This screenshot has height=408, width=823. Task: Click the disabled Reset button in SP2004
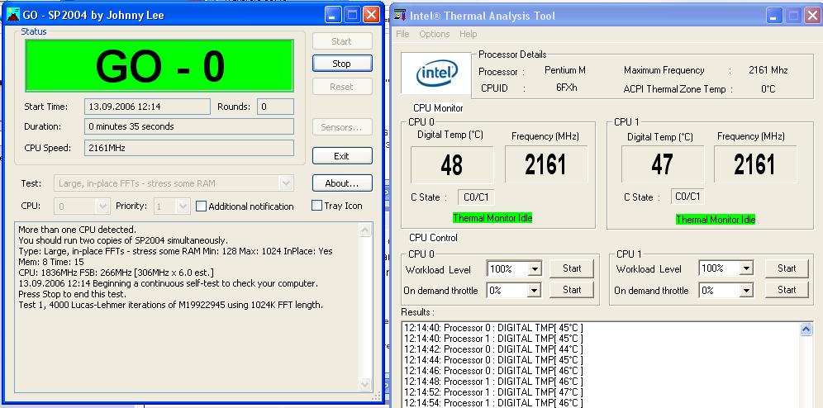pyautogui.click(x=342, y=87)
